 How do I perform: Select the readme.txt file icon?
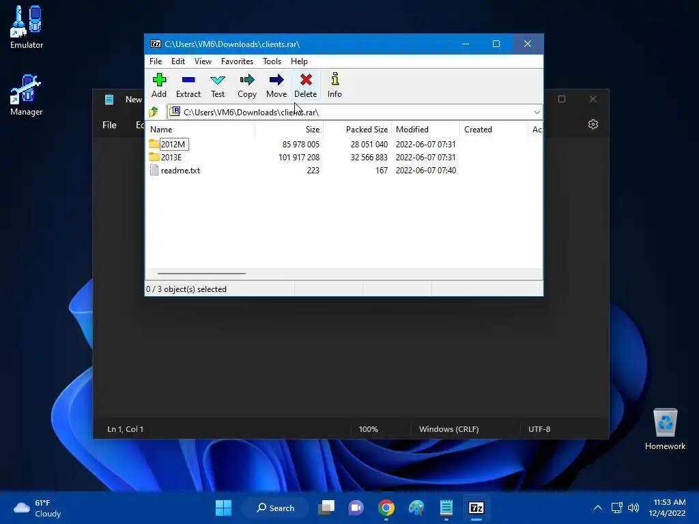(x=154, y=170)
